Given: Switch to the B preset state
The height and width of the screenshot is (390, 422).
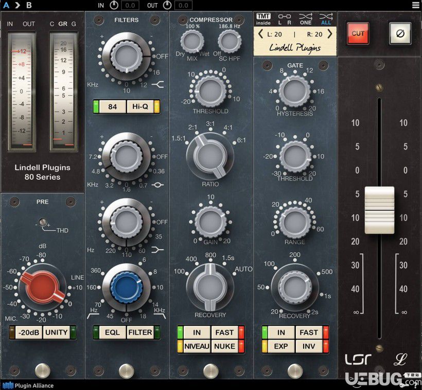Looking at the screenshot, I should (29, 5).
